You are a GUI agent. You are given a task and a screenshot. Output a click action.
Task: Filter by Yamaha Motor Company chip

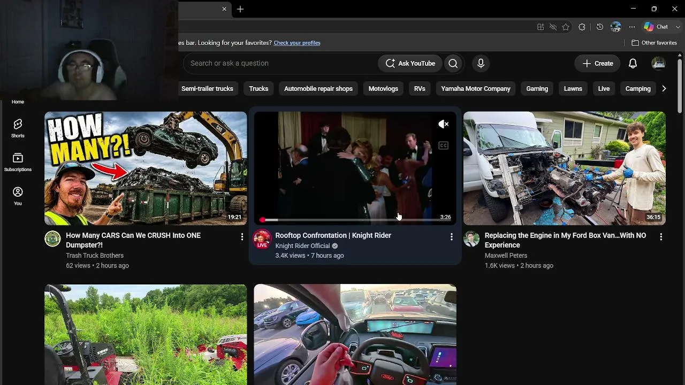[x=476, y=89]
